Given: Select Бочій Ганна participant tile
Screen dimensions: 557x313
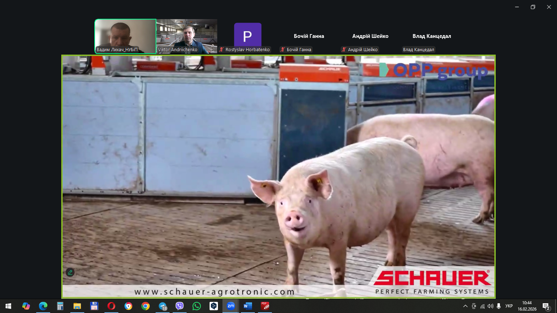Looking at the screenshot, I should (309, 36).
